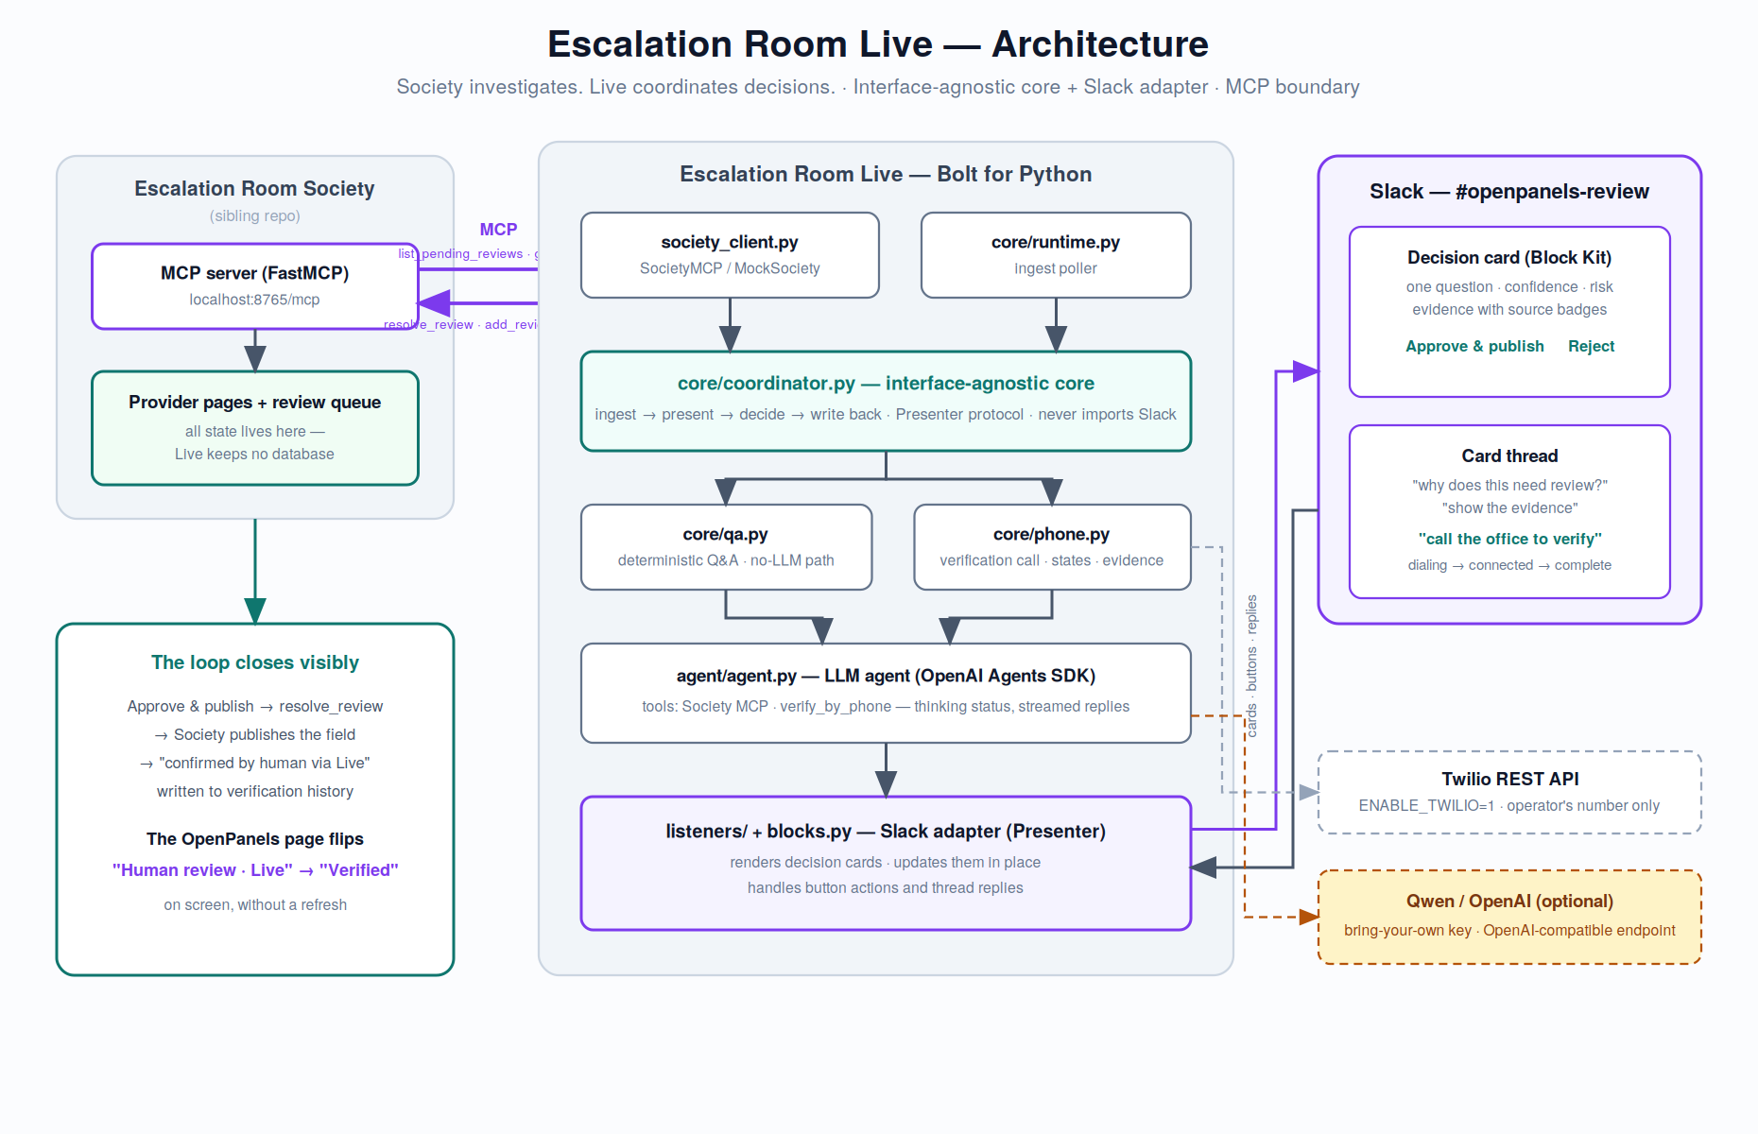Click the vertical 'cards · buttons · replies' label
Screen dimensions: 1758x1134
1251,665
